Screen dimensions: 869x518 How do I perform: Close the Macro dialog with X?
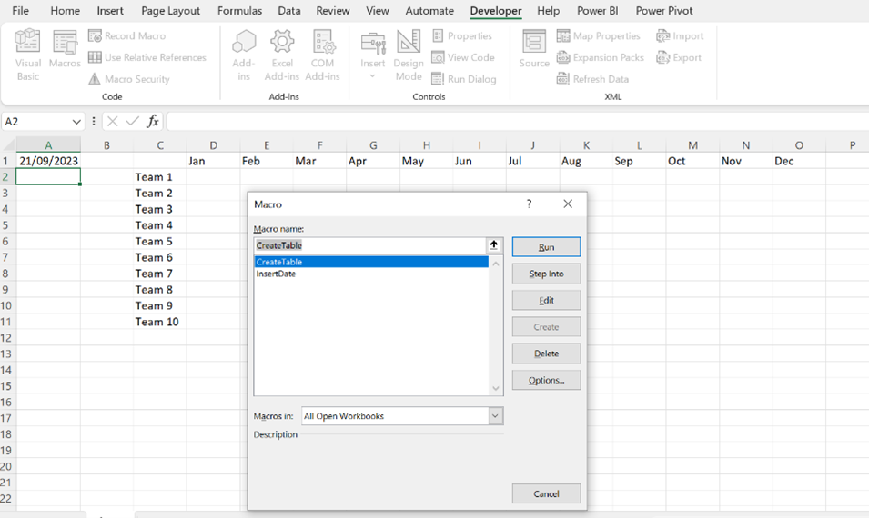click(568, 204)
